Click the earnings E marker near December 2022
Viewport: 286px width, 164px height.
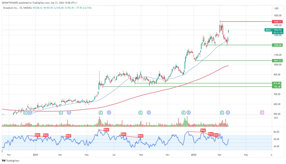pyautogui.click(x=25, y=113)
